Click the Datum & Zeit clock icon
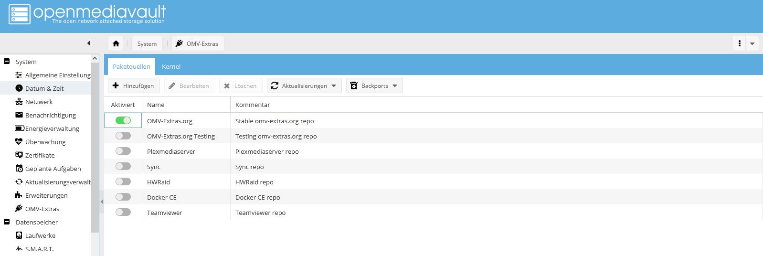The image size is (763, 256). 19,88
